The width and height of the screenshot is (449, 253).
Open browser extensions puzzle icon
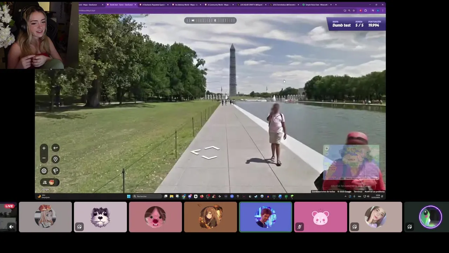pos(366,11)
